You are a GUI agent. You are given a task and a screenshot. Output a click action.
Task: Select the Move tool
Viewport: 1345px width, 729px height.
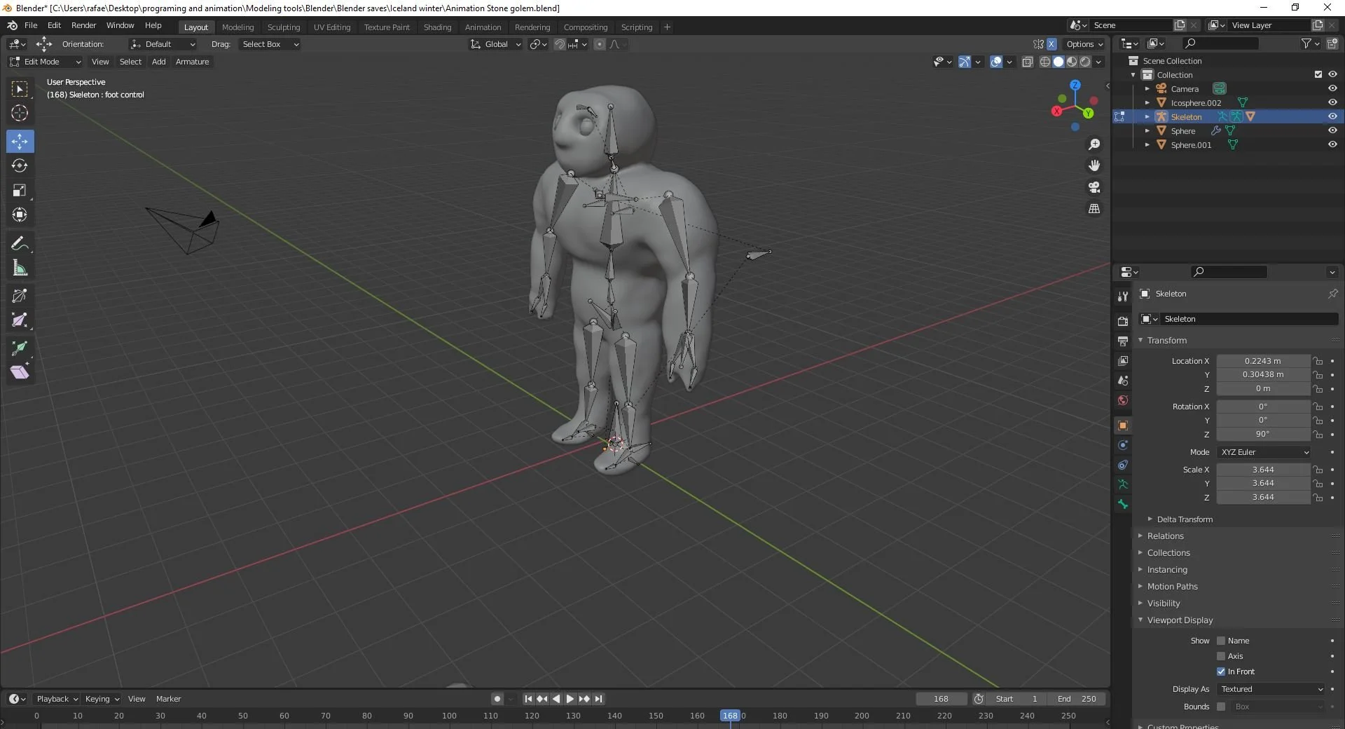[20, 142]
